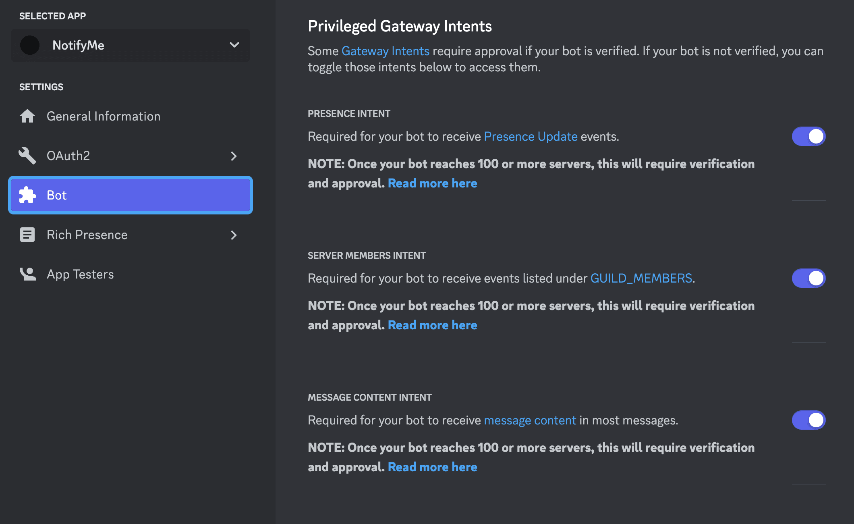Click the Rich Presence document icon
This screenshot has width=854, height=524.
click(x=27, y=235)
